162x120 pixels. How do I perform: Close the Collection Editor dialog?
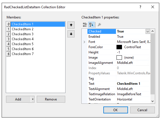point(153,7)
